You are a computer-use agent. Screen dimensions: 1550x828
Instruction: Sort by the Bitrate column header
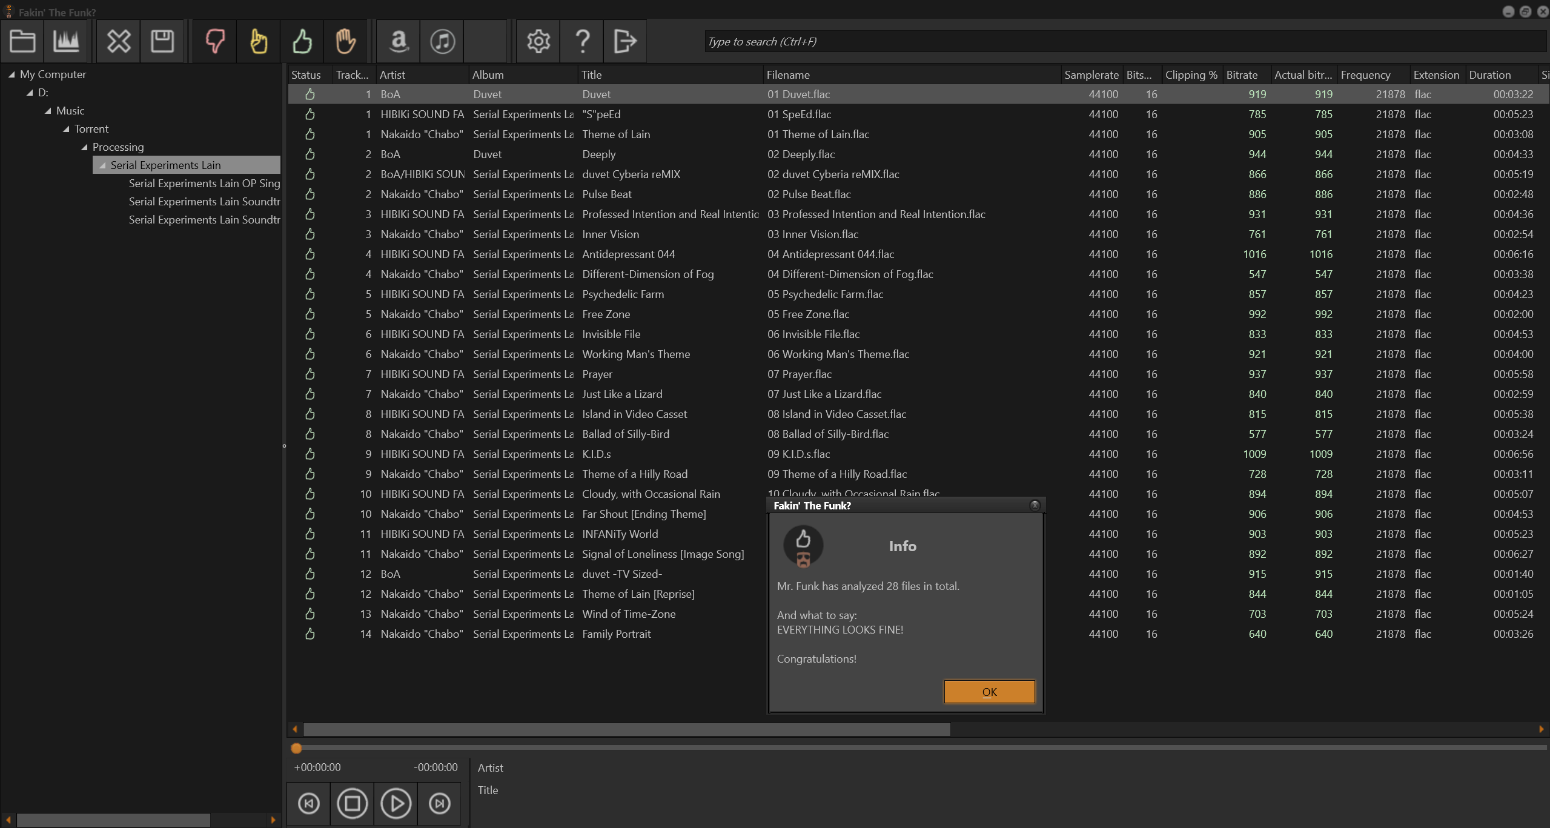click(1242, 75)
